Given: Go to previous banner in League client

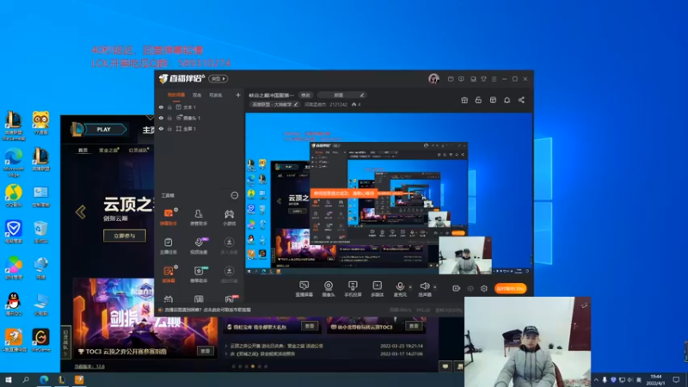Looking at the screenshot, I should 81,212.
